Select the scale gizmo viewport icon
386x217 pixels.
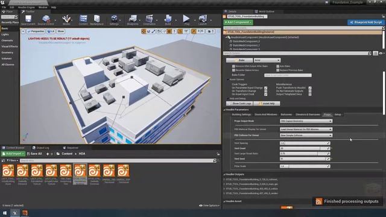tap(154, 31)
